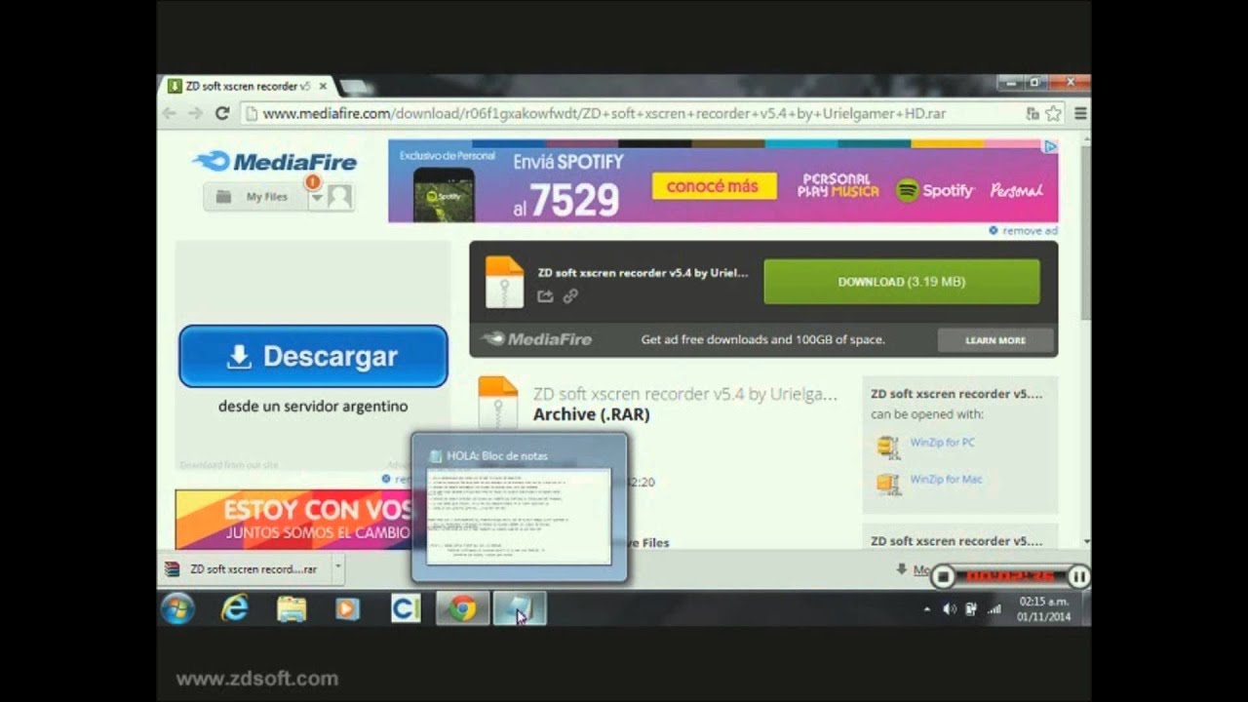Click the 'conocé más' button in ad
The height and width of the screenshot is (702, 1248).
713,186
